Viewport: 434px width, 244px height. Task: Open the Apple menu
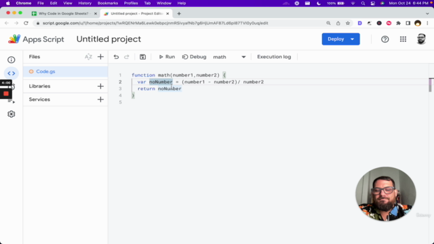[x=7, y=3]
